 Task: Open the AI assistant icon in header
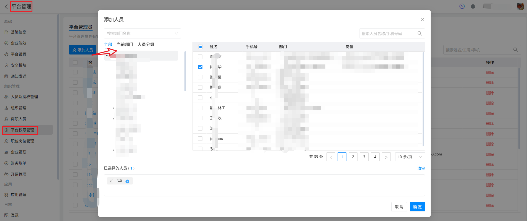[x=462, y=6]
